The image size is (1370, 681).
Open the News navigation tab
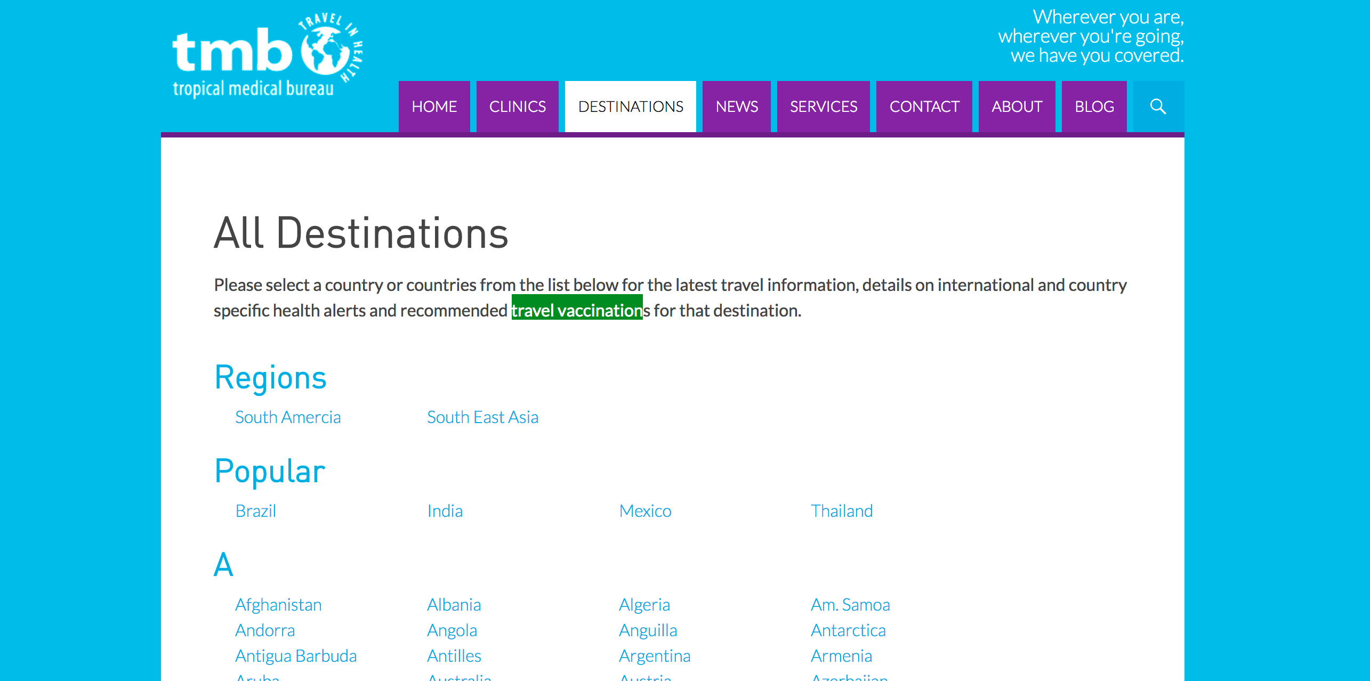click(736, 107)
